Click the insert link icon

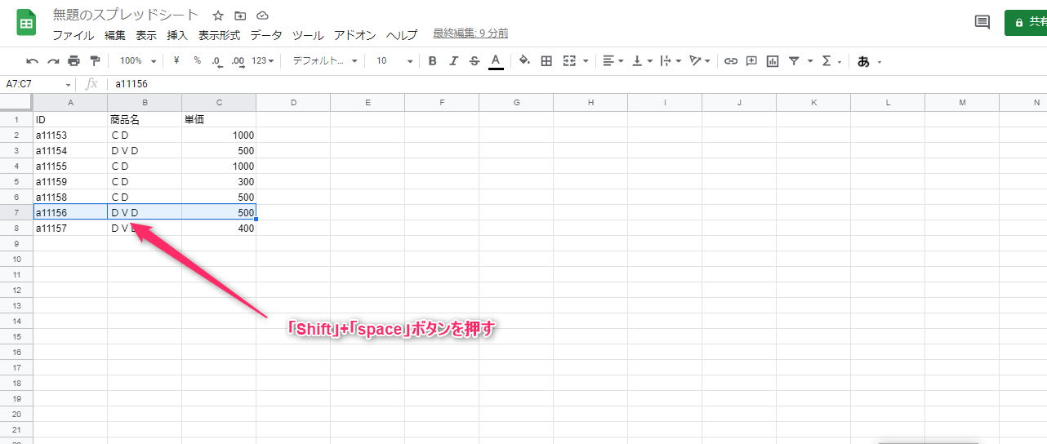(x=731, y=60)
